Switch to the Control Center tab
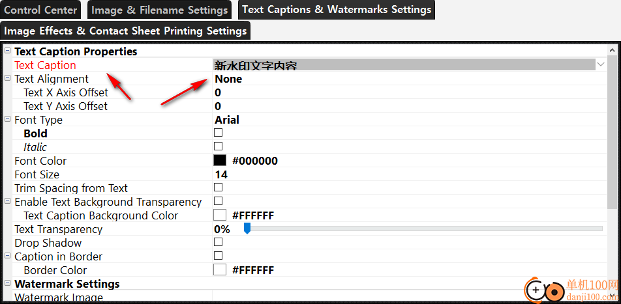The width and height of the screenshot is (621, 304). pyautogui.click(x=40, y=10)
